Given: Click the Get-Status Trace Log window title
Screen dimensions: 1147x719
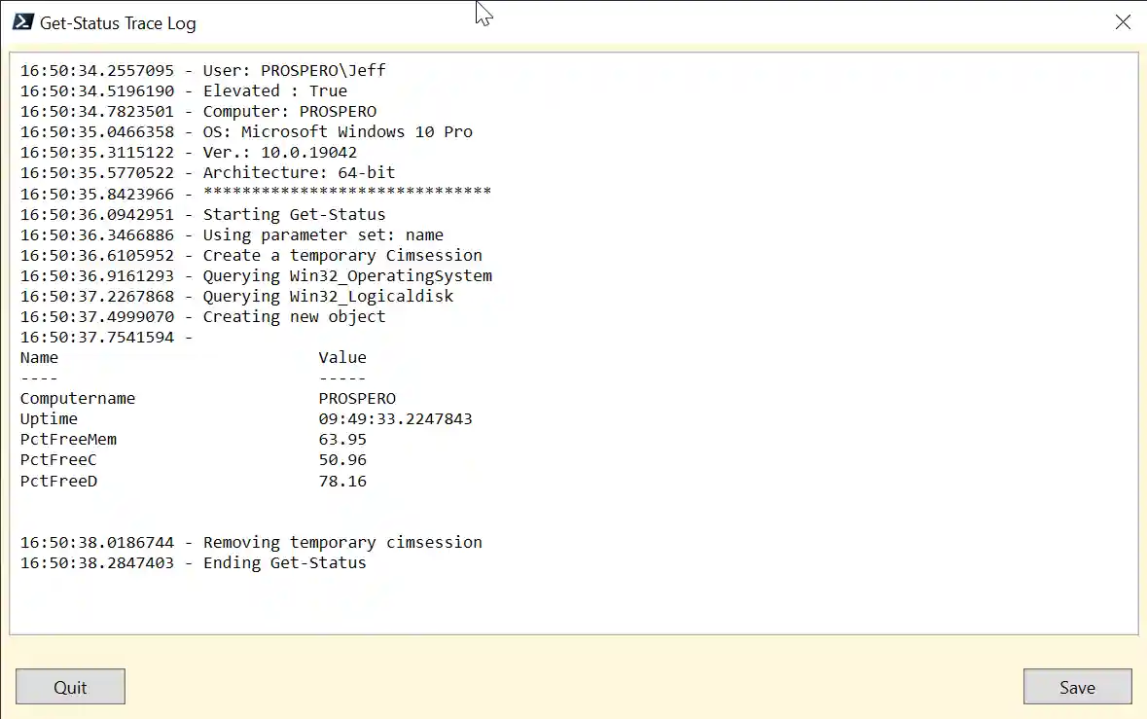Looking at the screenshot, I should tap(118, 23).
